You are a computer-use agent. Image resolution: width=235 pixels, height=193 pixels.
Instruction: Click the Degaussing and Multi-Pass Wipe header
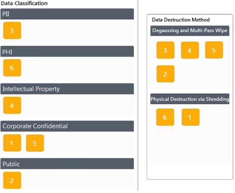coord(190,31)
